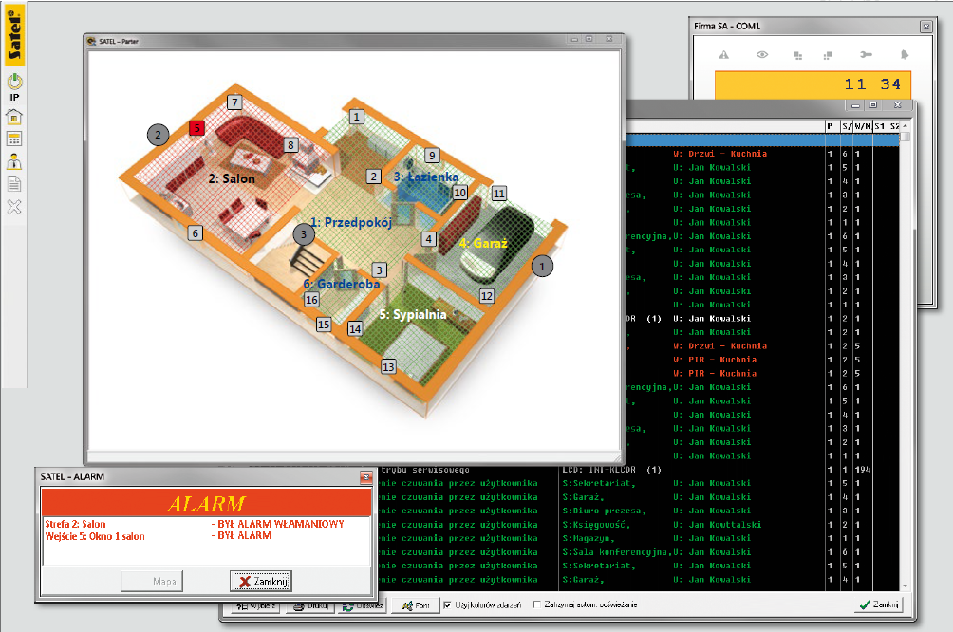Select the '4: Garaż' zone on map
This screenshot has width=953, height=632.
(x=483, y=243)
